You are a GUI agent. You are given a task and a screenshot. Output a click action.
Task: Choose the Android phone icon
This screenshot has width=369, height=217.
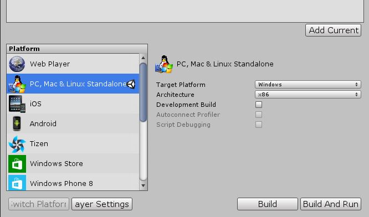(x=17, y=123)
